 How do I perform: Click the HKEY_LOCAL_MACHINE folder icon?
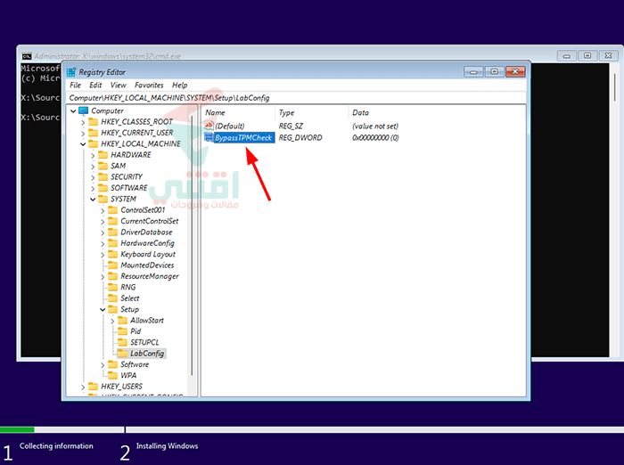pos(93,143)
